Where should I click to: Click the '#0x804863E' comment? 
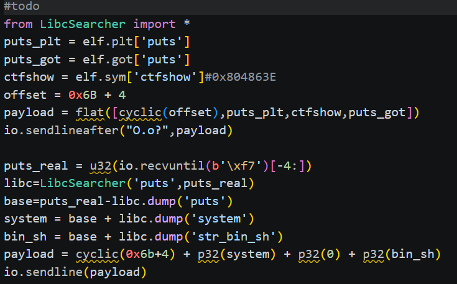(241, 77)
